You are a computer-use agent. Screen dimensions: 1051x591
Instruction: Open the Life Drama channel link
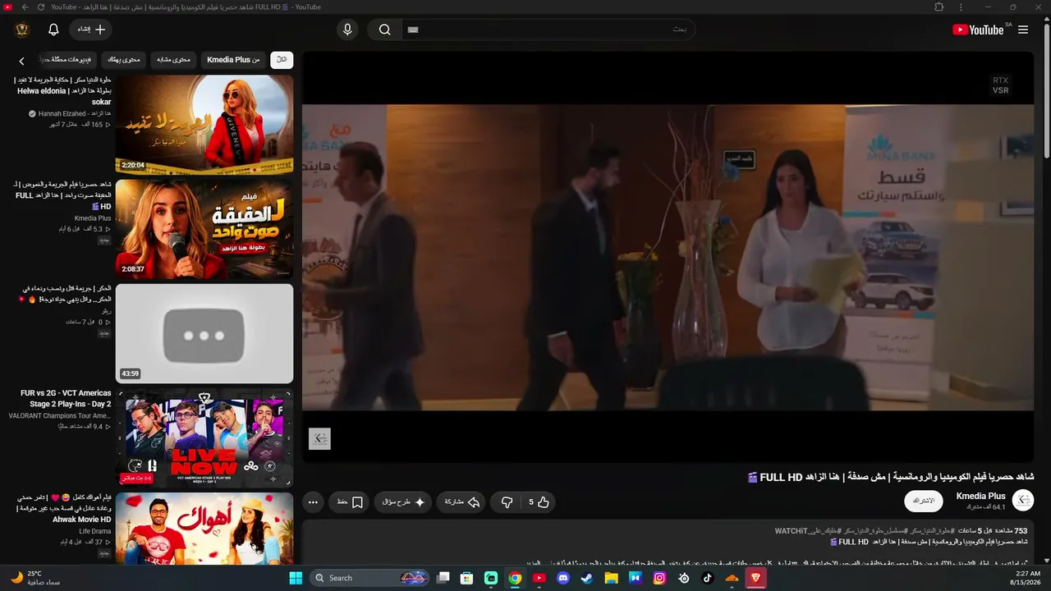[x=95, y=531]
